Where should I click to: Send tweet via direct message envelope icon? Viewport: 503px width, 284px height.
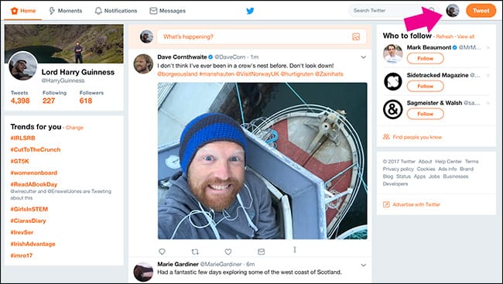pos(261,251)
